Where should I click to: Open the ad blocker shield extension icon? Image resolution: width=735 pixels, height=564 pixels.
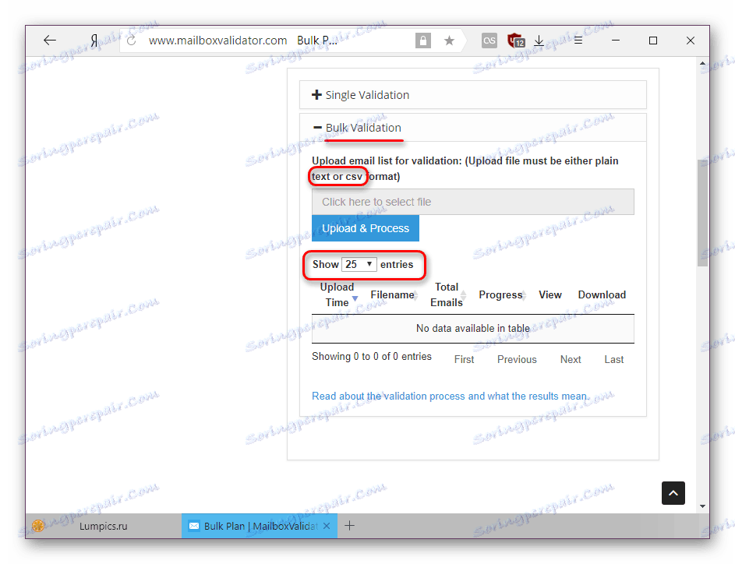tap(516, 41)
